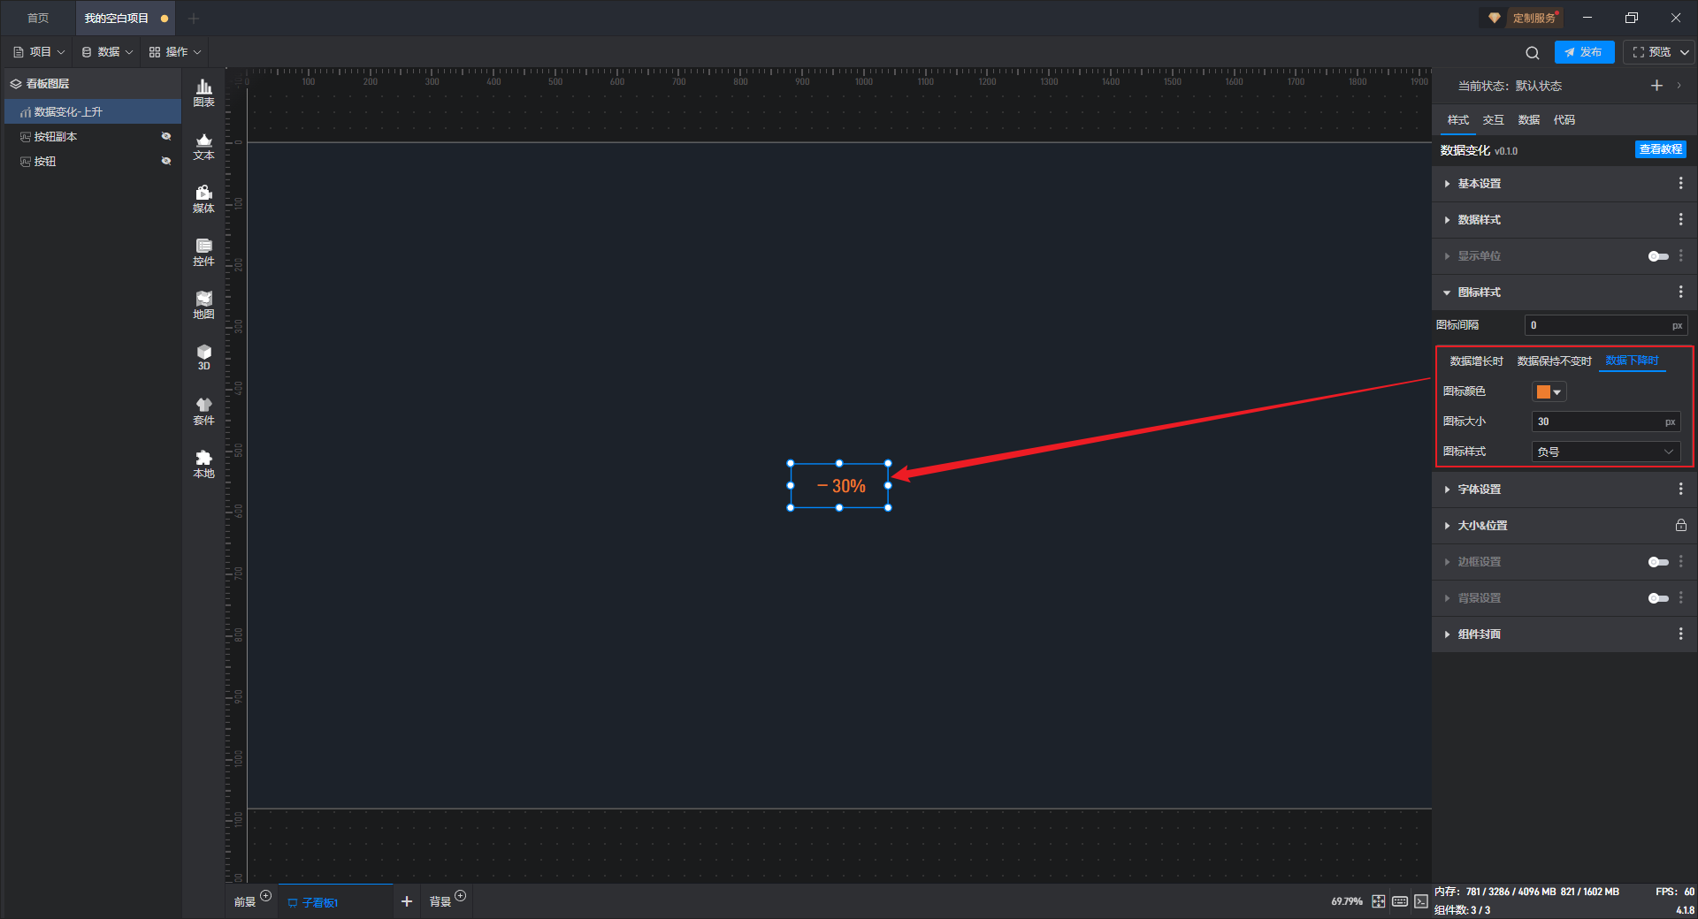This screenshot has height=919, width=1698.
Task: Enable the 显示单位 switch
Action: click(1658, 256)
